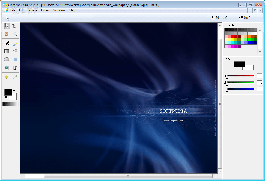
Task: Click the G green color slider
Action: pos(241,82)
